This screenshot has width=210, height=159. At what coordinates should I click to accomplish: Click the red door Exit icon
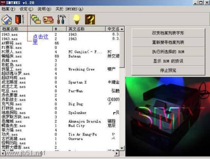[x=20, y=20]
